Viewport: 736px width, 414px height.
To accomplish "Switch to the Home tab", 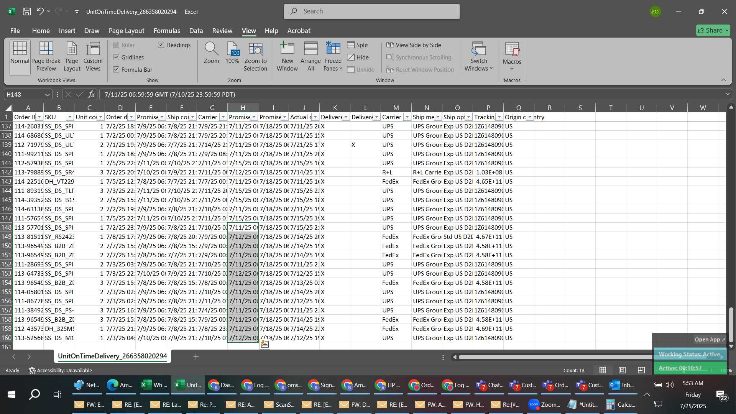I will (41, 31).
